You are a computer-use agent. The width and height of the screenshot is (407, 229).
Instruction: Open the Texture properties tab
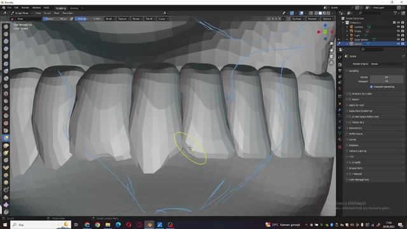point(340,147)
